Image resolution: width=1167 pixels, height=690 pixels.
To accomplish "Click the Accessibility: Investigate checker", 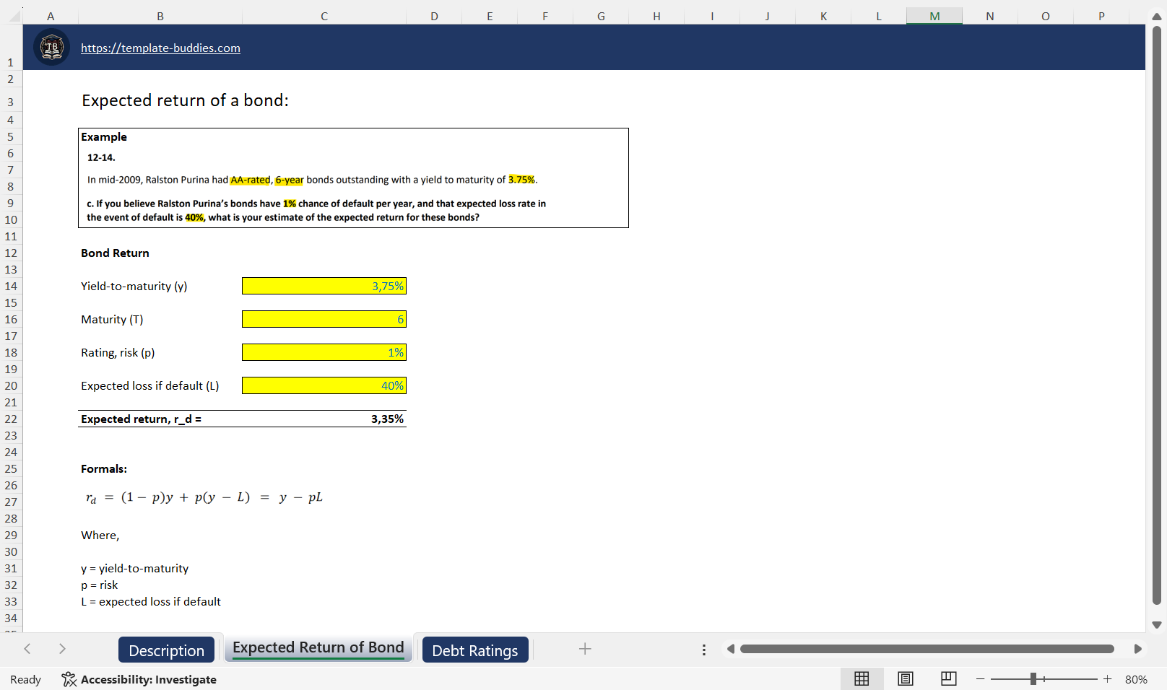I will [x=139, y=679].
